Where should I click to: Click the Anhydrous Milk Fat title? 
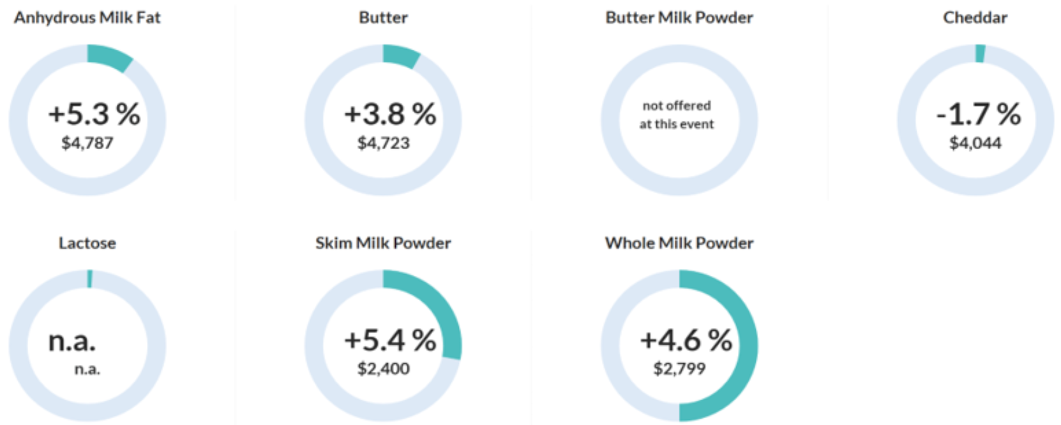click(87, 18)
